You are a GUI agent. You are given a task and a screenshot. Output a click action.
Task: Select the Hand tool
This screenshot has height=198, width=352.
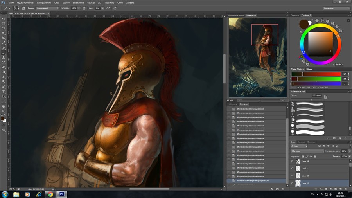(4, 106)
